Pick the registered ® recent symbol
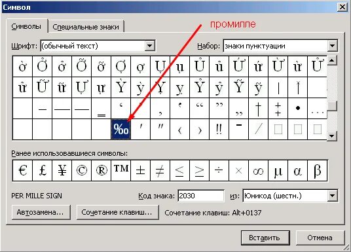Viewport: 351px width, 252px height. point(102,171)
